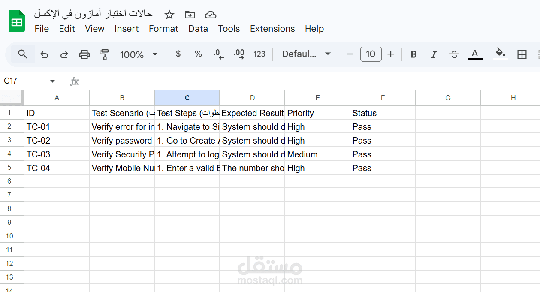The image size is (540, 292).
Task: Toggle bold formatting
Action: click(413, 54)
